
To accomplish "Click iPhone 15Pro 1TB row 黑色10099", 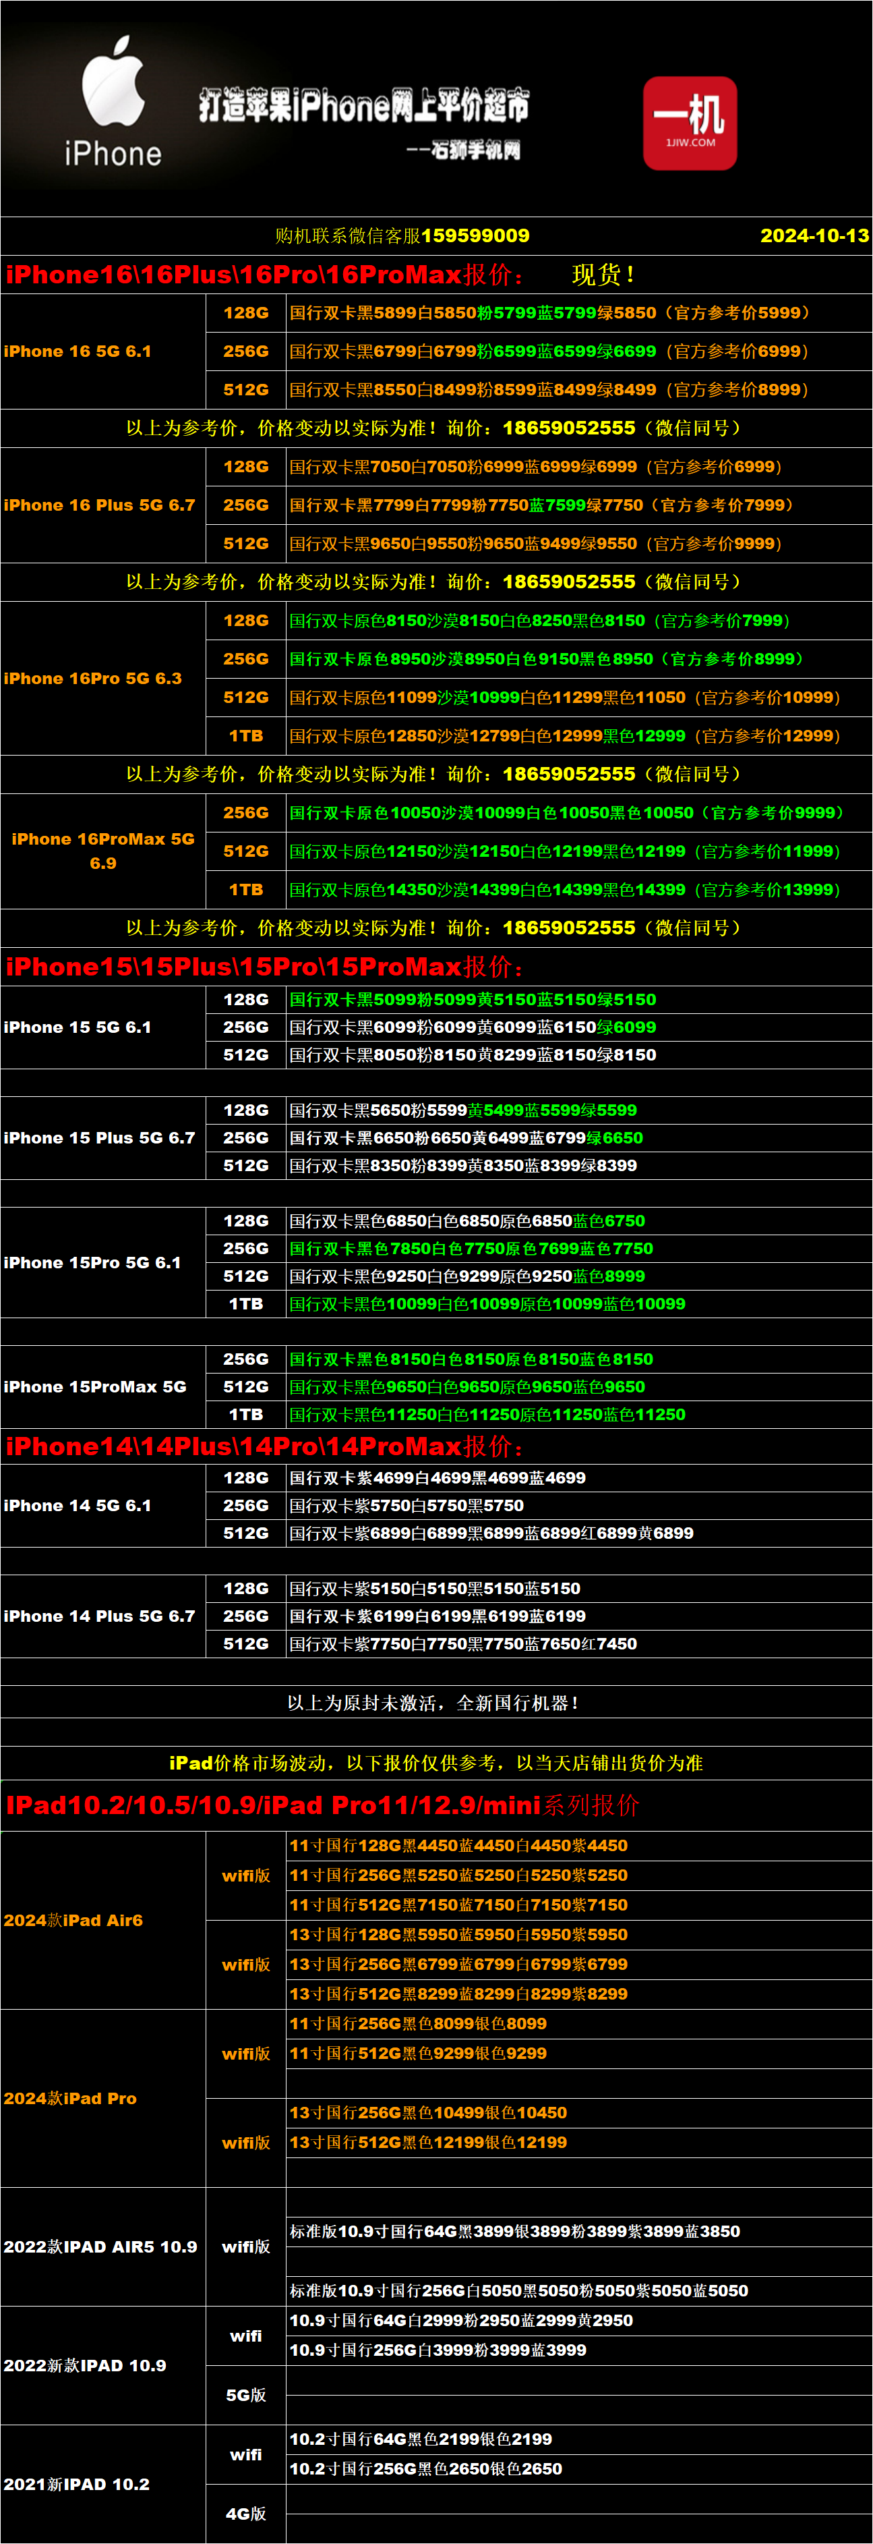I will 579,1305.
